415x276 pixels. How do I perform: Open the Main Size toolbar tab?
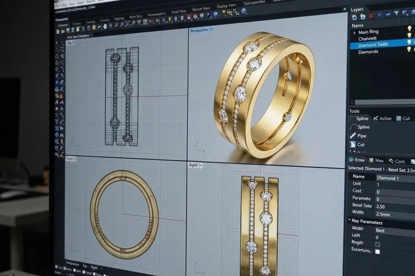[136, 17]
